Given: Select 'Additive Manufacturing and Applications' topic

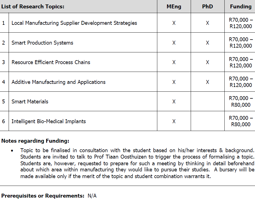Looking at the screenshot, I should click(58, 82).
